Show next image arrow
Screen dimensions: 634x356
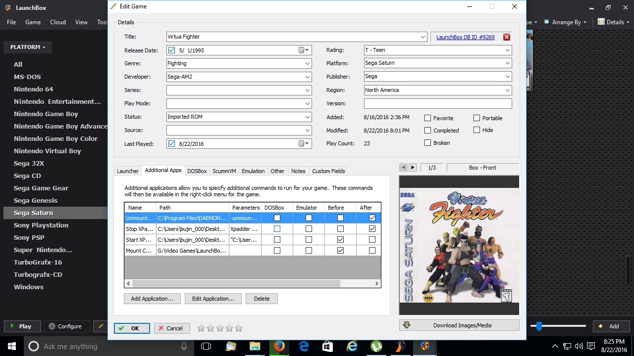tap(413, 168)
